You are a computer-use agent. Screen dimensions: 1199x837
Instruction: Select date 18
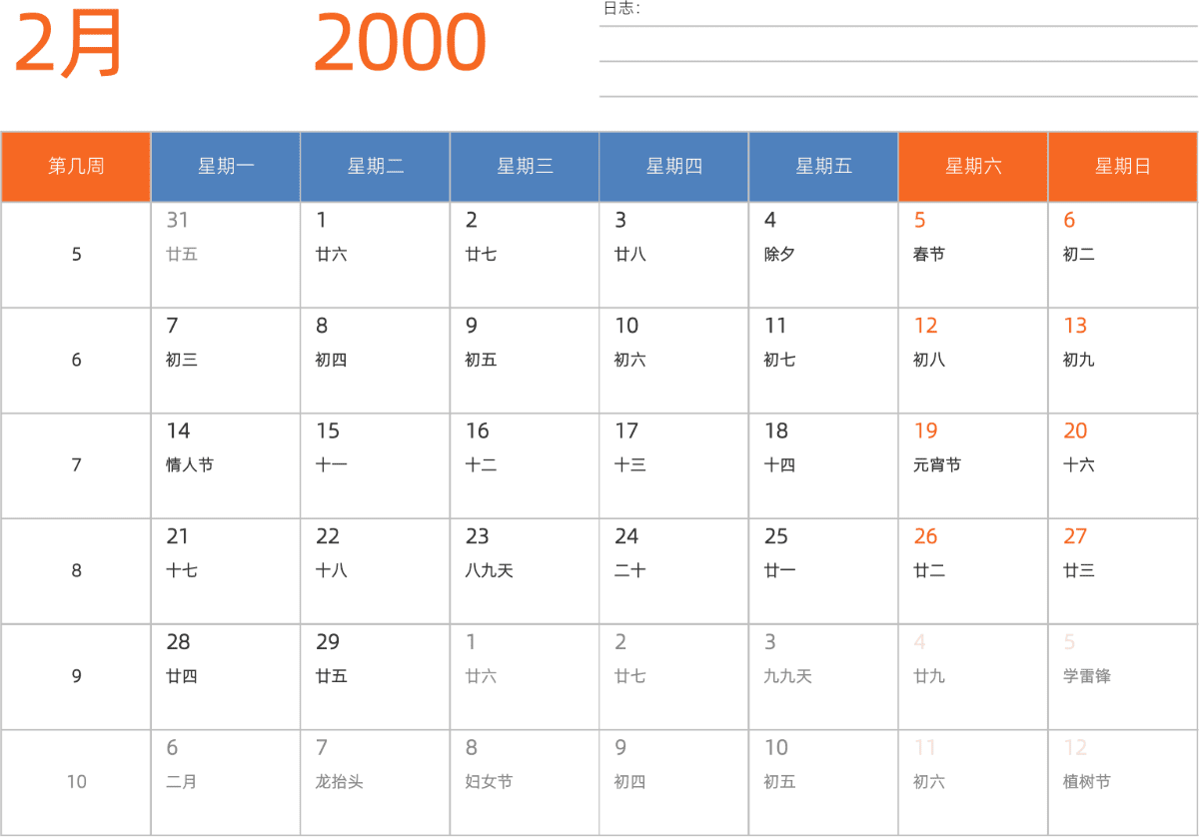776,431
